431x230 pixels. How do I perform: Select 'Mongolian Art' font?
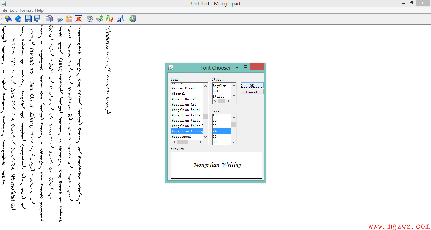click(x=187, y=104)
